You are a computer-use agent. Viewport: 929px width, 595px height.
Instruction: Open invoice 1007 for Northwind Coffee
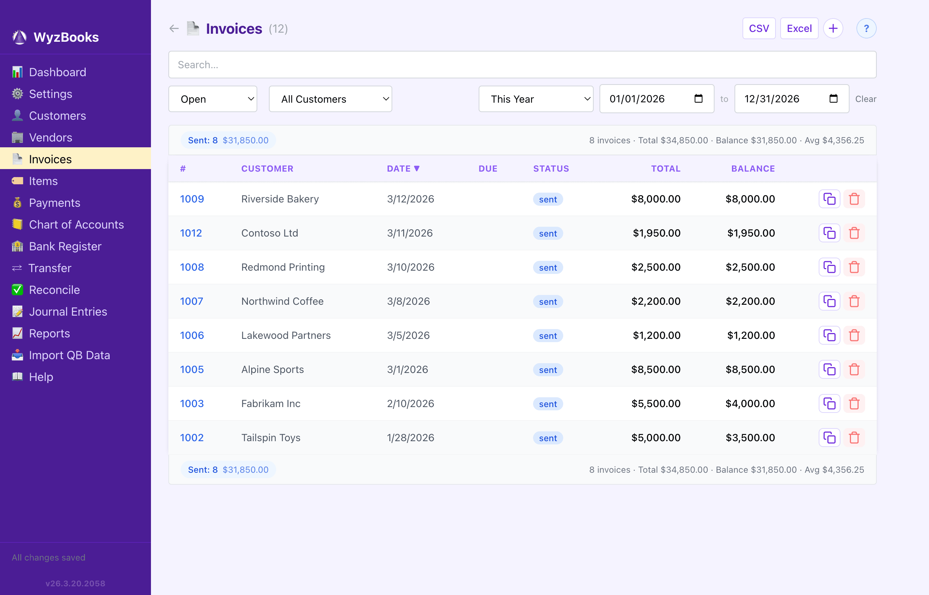(192, 301)
